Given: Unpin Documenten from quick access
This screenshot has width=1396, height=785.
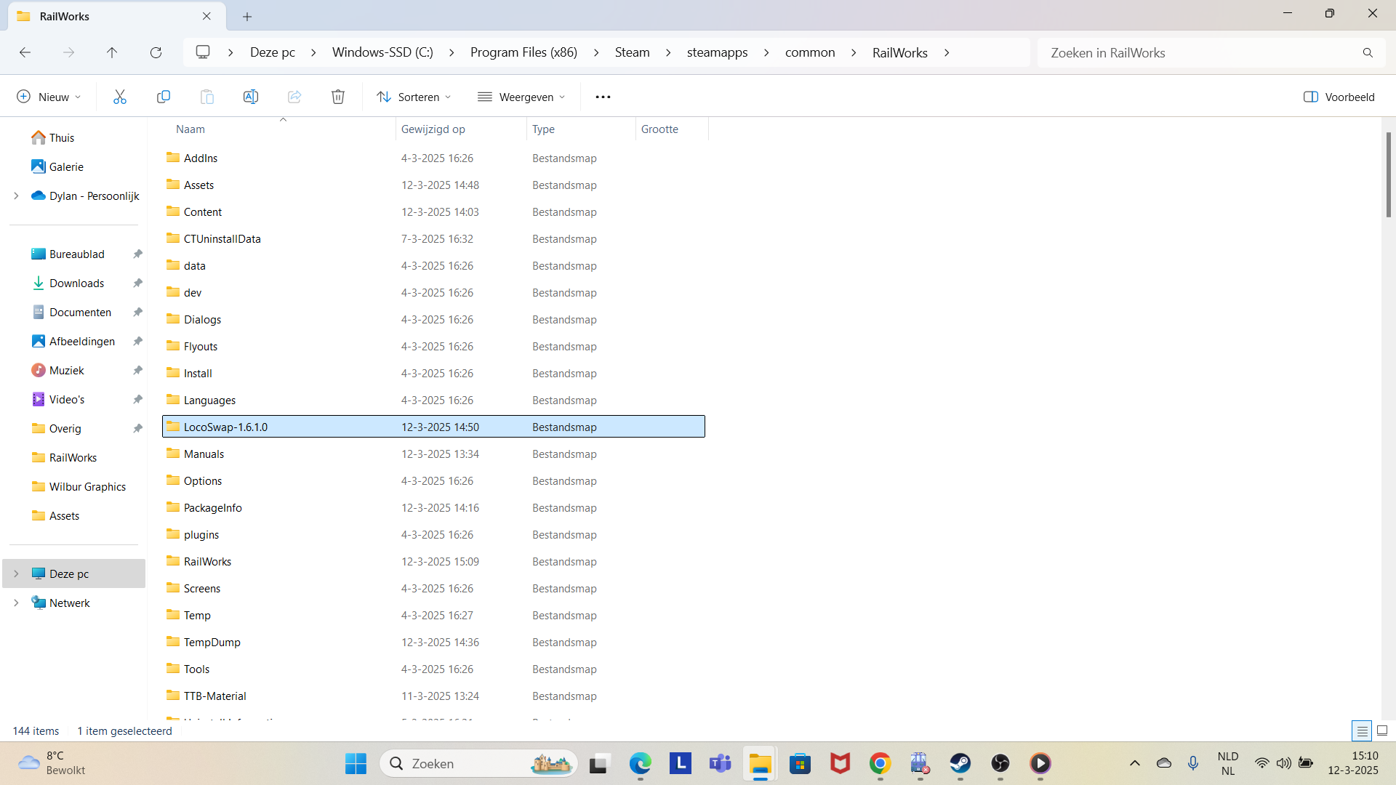Looking at the screenshot, I should pos(137,312).
